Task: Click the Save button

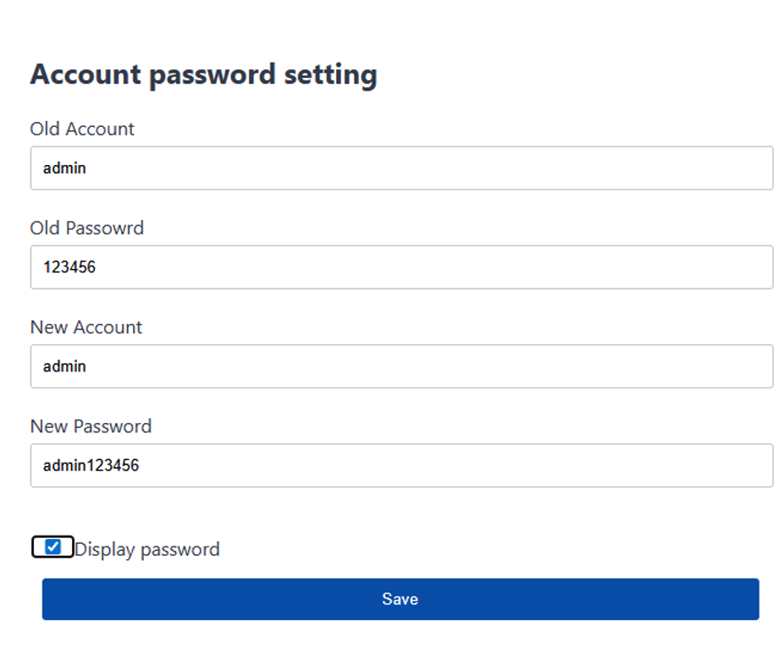Action: pyautogui.click(x=400, y=599)
